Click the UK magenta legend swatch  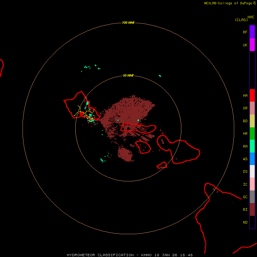[x=252, y=45]
